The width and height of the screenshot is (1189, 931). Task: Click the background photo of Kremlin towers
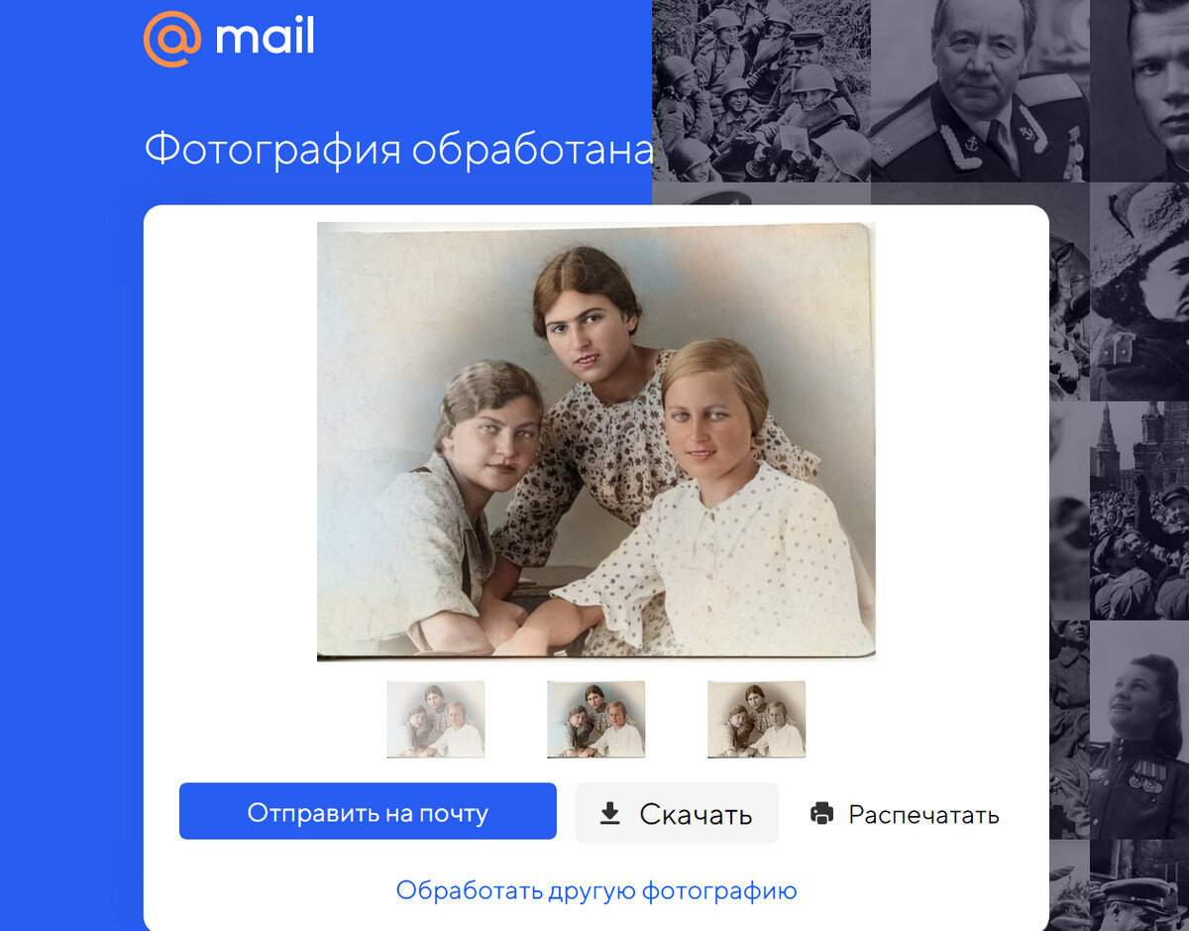click(x=1139, y=511)
